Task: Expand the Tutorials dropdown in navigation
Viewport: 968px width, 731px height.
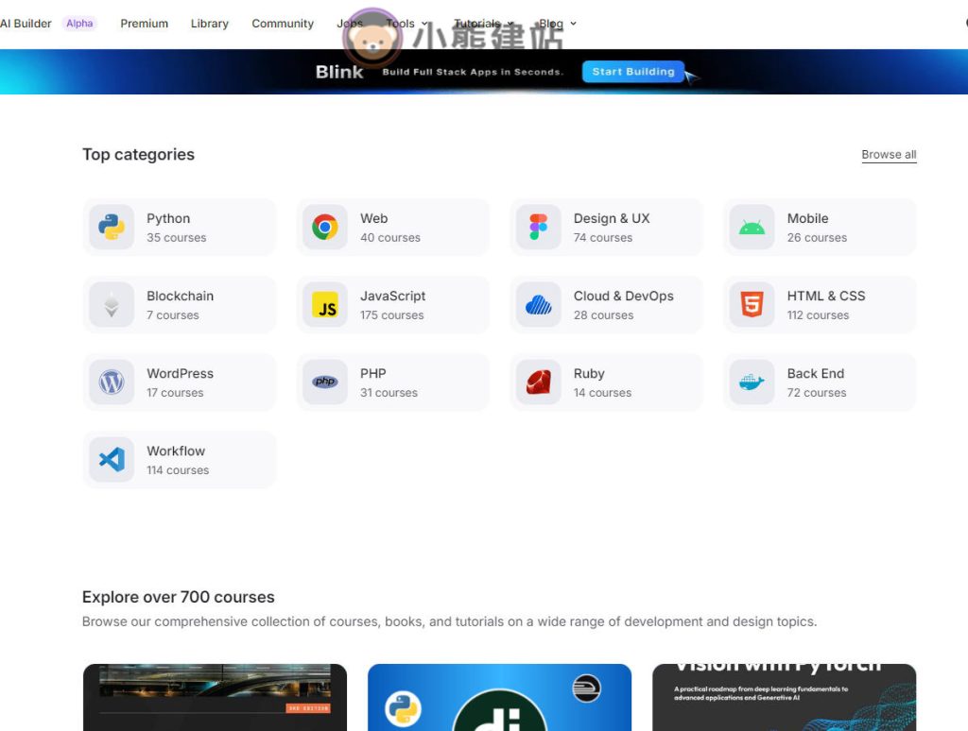Action: point(483,24)
